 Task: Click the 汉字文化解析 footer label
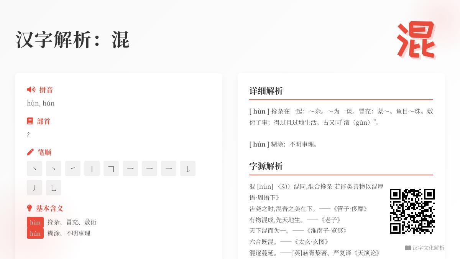point(429,248)
